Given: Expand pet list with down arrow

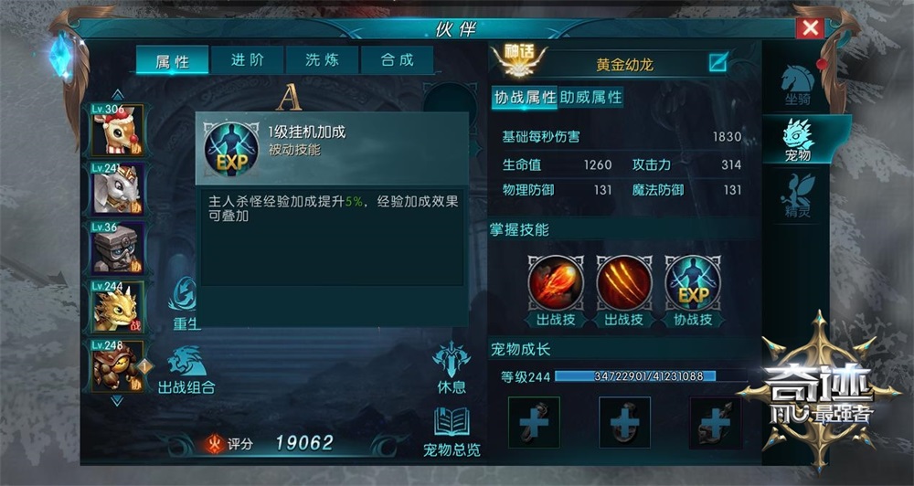Looking at the screenshot, I should 117,400.
